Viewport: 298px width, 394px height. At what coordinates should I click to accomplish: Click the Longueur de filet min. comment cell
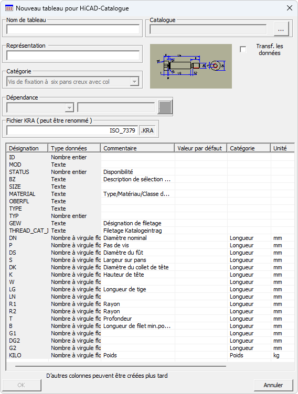pos(137,326)
